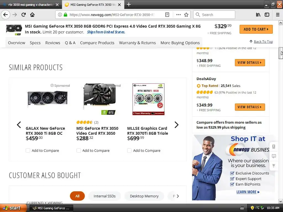Click 'Ships from United States.' text
This screenshot has width=283, height=212.
click(106, 32)
